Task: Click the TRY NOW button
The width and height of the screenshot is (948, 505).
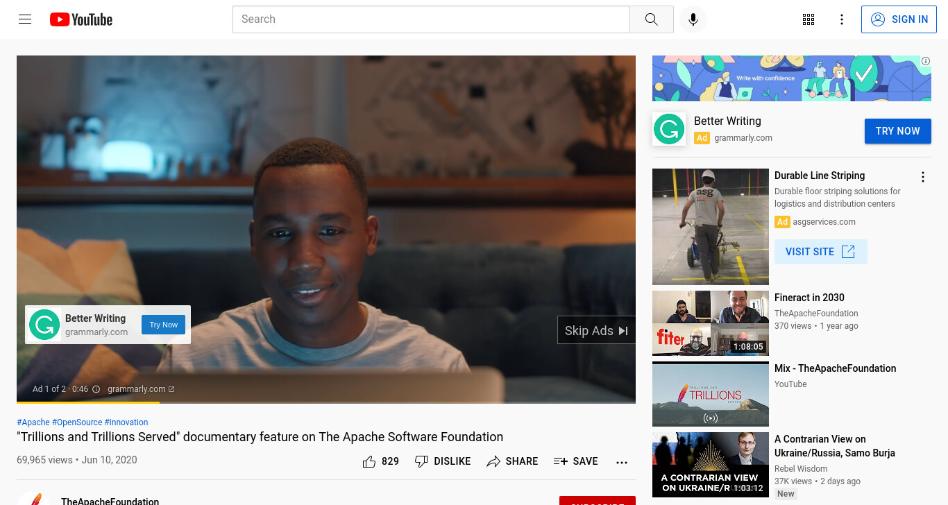Action: coord(897,131)
